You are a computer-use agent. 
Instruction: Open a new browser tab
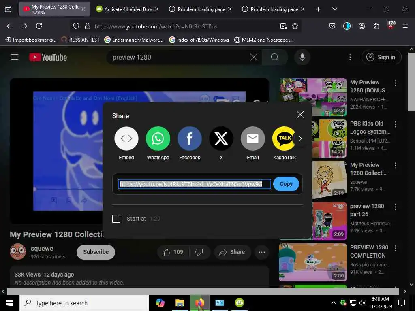pyautogui.click(x=318, y=9)
